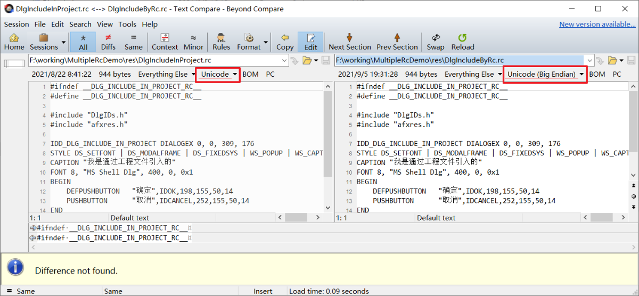Show All lines with the star button

tap(83, 42)
